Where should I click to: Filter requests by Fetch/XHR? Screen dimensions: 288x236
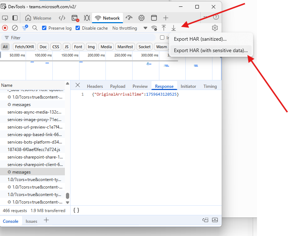tap(24, 47)
